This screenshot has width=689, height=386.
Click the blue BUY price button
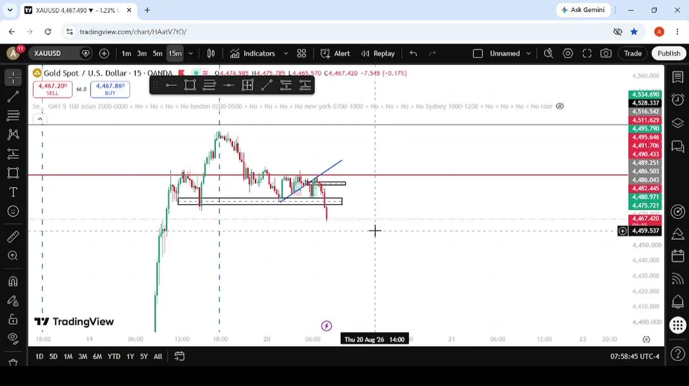pyautogui.click(x=110, y=89)
